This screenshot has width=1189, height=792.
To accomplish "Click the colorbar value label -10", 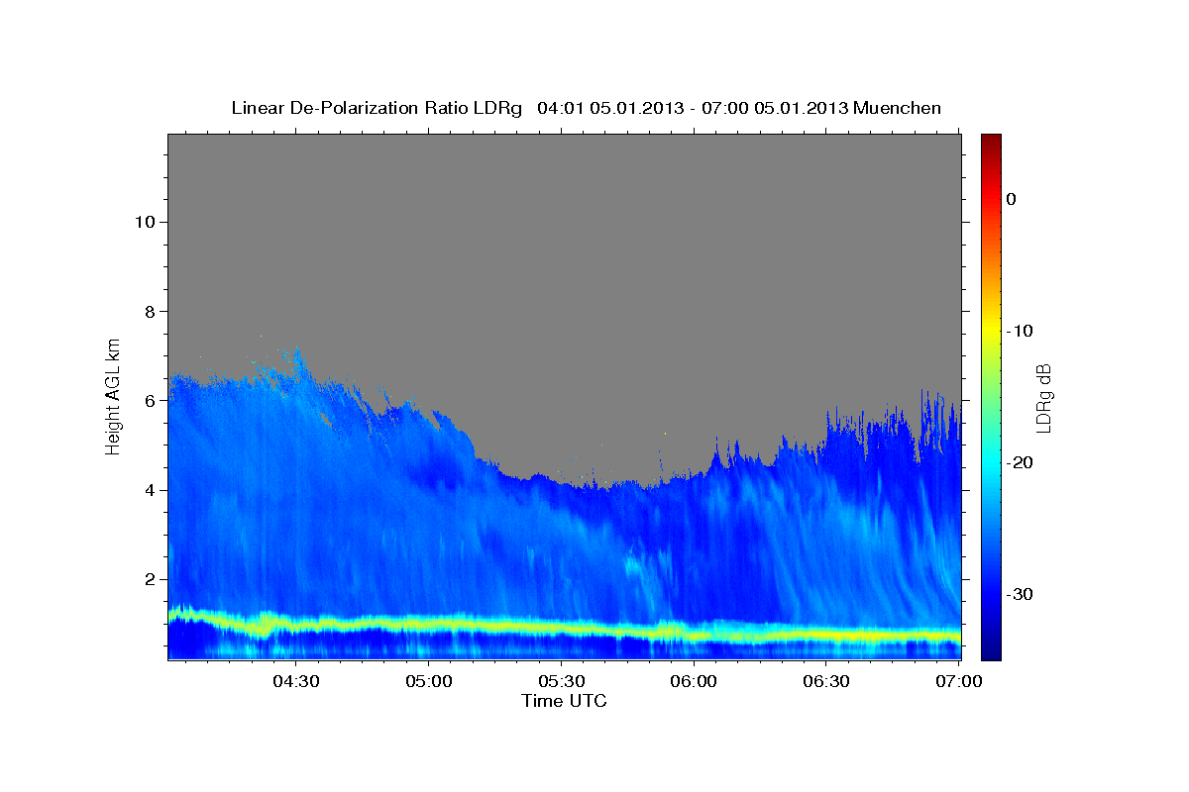I will [x=1020, y=331].
